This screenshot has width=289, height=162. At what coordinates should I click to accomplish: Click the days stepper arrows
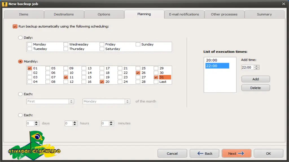[36, 123]
